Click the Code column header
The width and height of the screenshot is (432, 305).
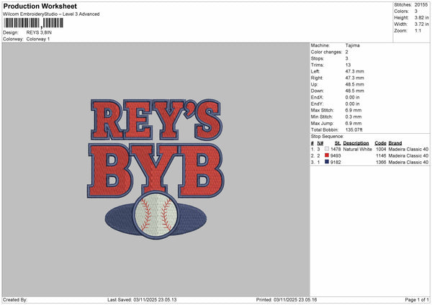380,142
